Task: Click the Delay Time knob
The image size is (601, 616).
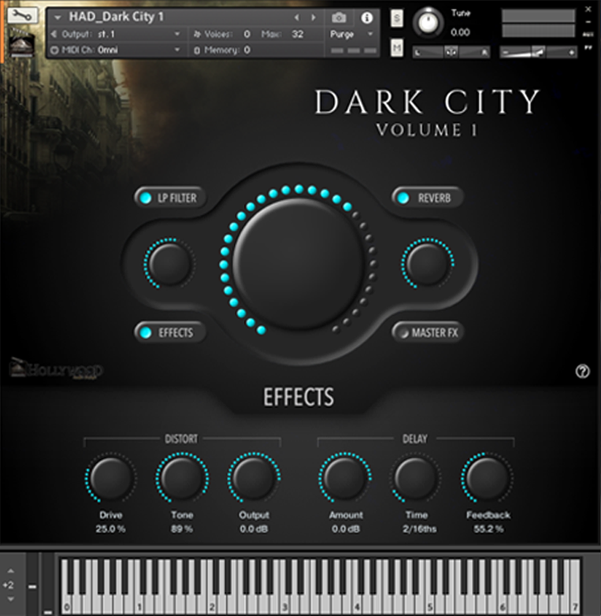Action: [x=415, y=478]
